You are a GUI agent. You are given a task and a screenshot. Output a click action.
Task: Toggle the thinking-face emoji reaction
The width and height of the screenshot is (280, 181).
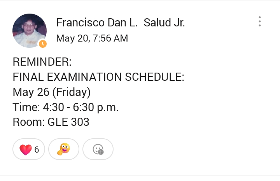(64, 149)
